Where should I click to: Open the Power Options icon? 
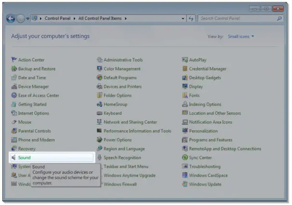click(99, 140)
